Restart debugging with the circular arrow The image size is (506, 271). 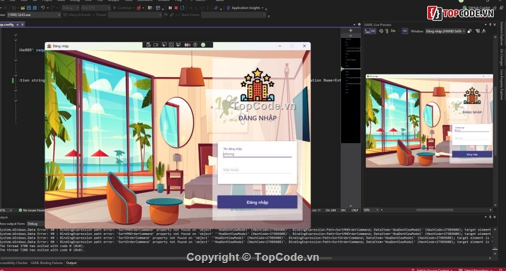[182, 8]
